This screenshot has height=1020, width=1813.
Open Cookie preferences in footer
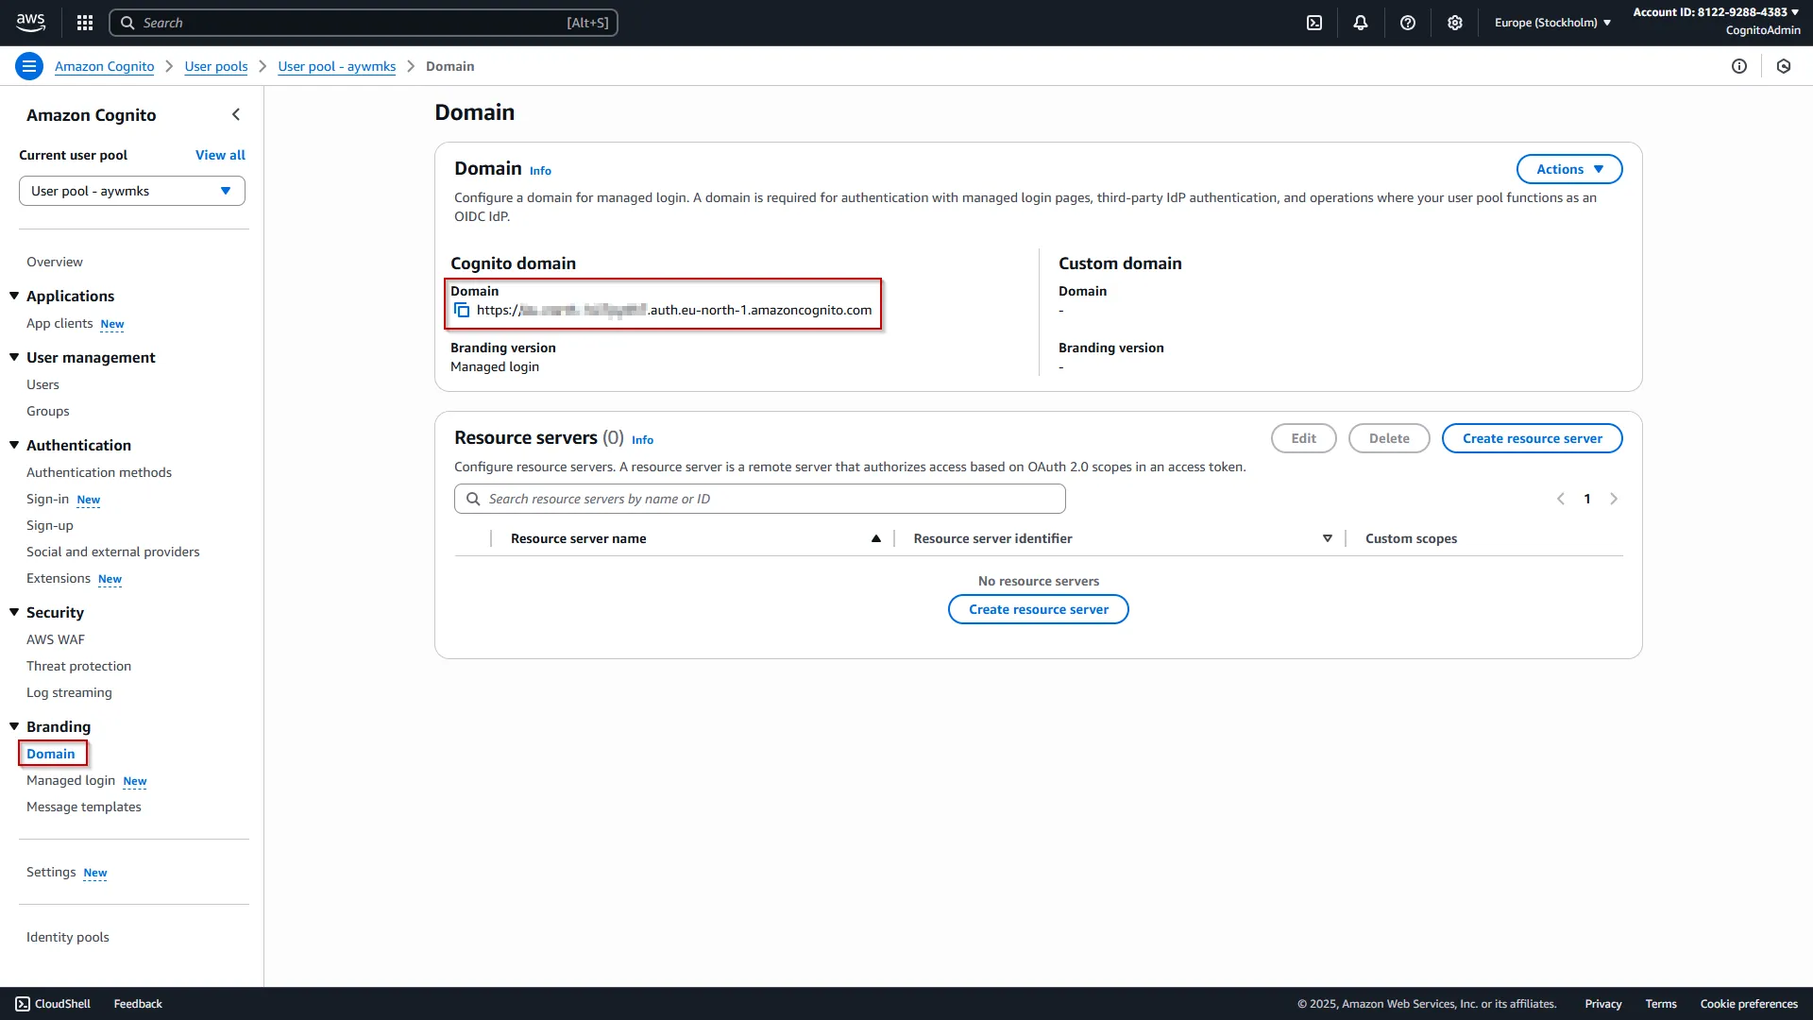pyautogui.click(x=1749, y=1004)
